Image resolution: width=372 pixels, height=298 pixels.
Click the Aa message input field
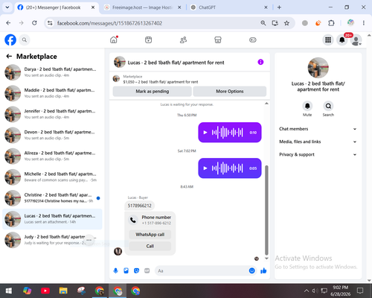pos(202,270)
